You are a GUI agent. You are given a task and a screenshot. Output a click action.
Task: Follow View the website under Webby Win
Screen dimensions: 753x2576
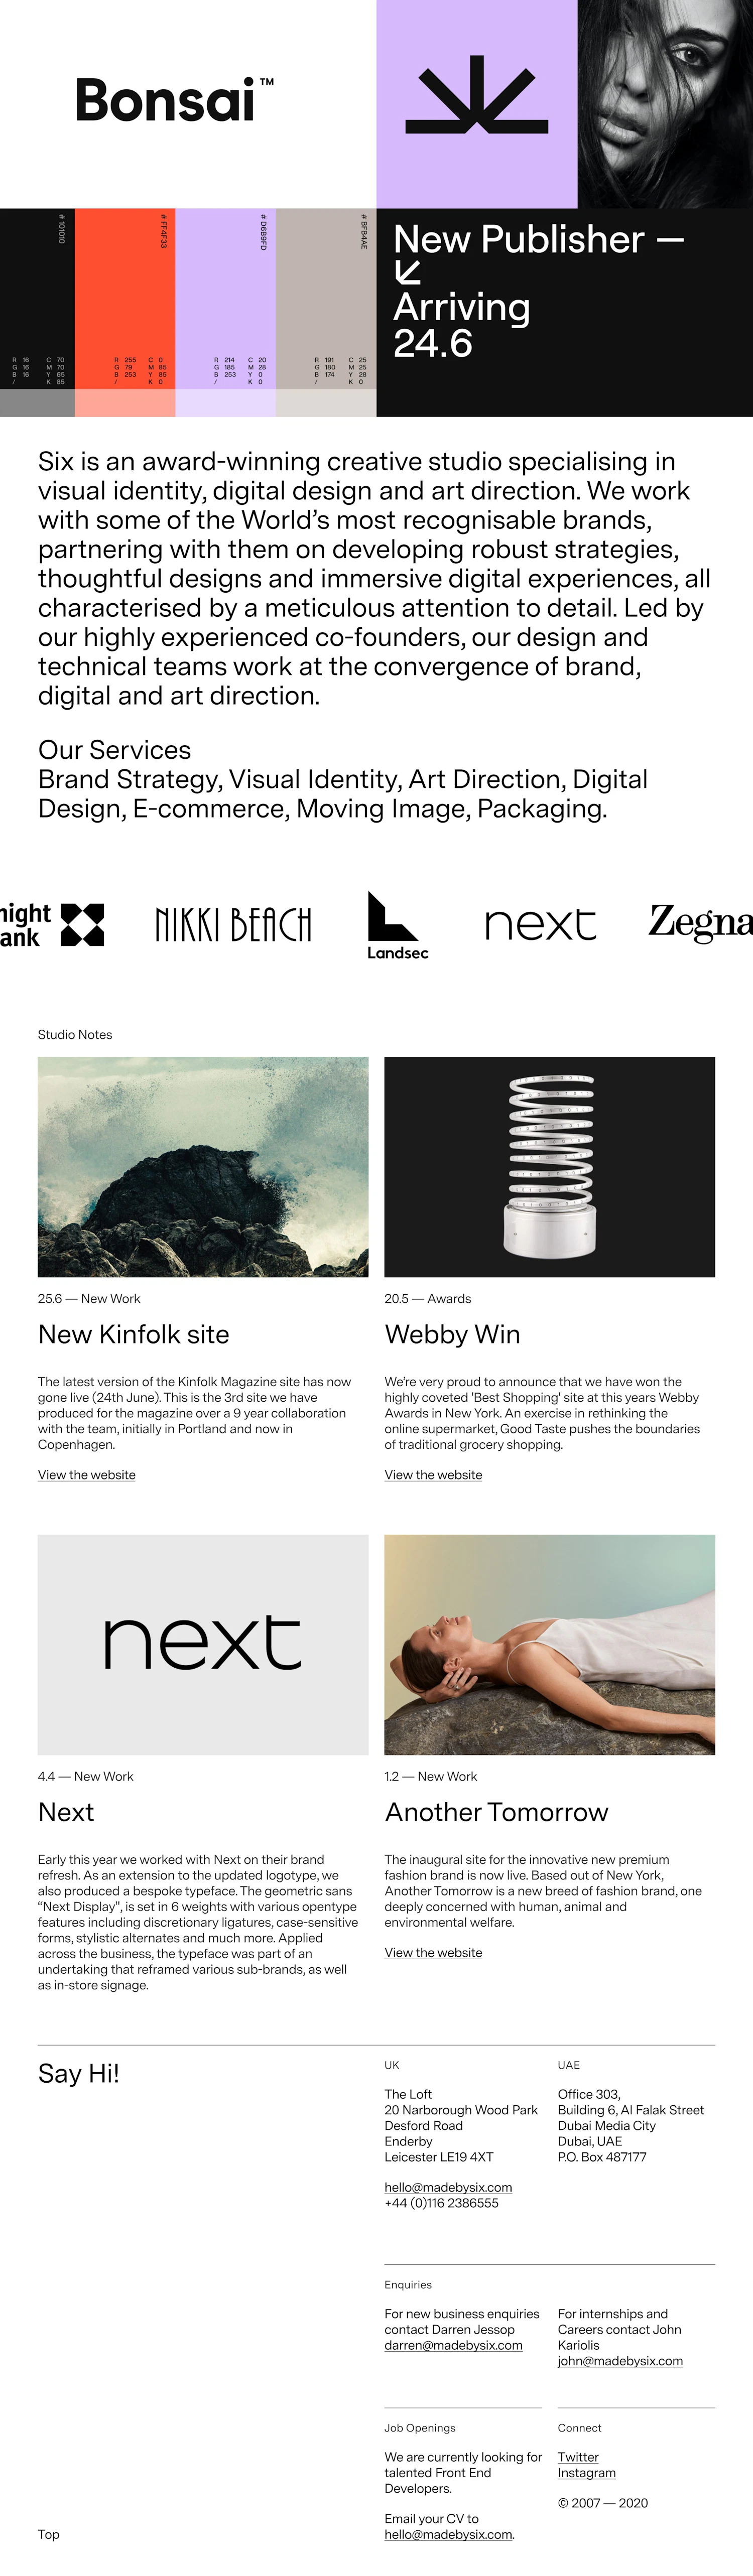(433, 1474)
